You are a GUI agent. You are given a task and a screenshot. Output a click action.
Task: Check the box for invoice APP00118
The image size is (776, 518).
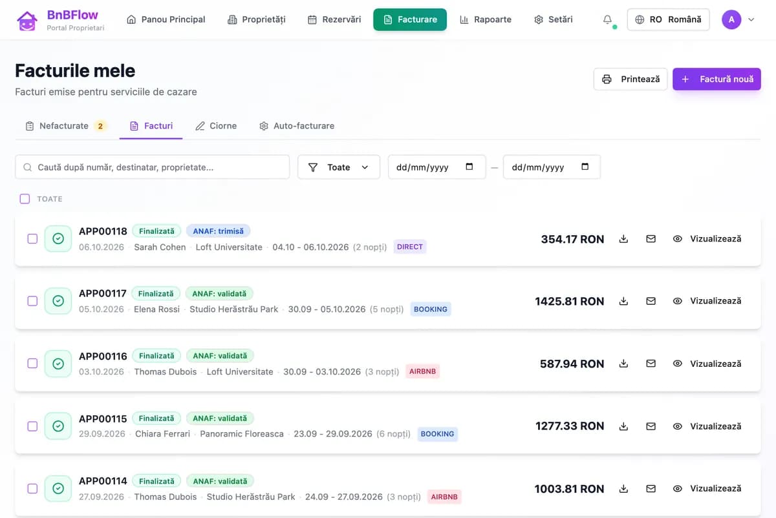32,239
